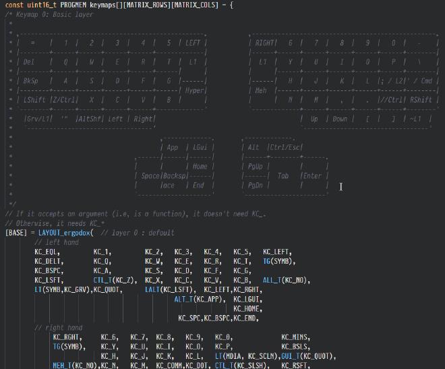This screenshot has height=369, width=445.
Task: Click 'Z/Ctrl' in the ASCII diagram
Action: click(x=64, y=101)
